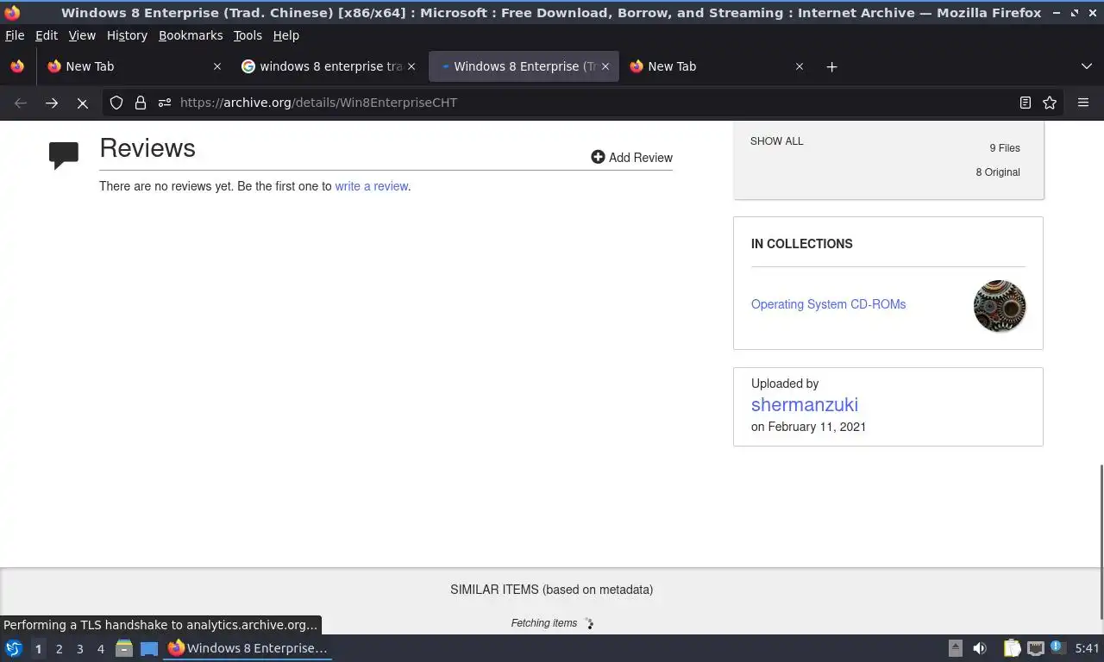Switch to the rightmost New Tab
This screenshot has width=1104, height=662.
pos(716,66)
